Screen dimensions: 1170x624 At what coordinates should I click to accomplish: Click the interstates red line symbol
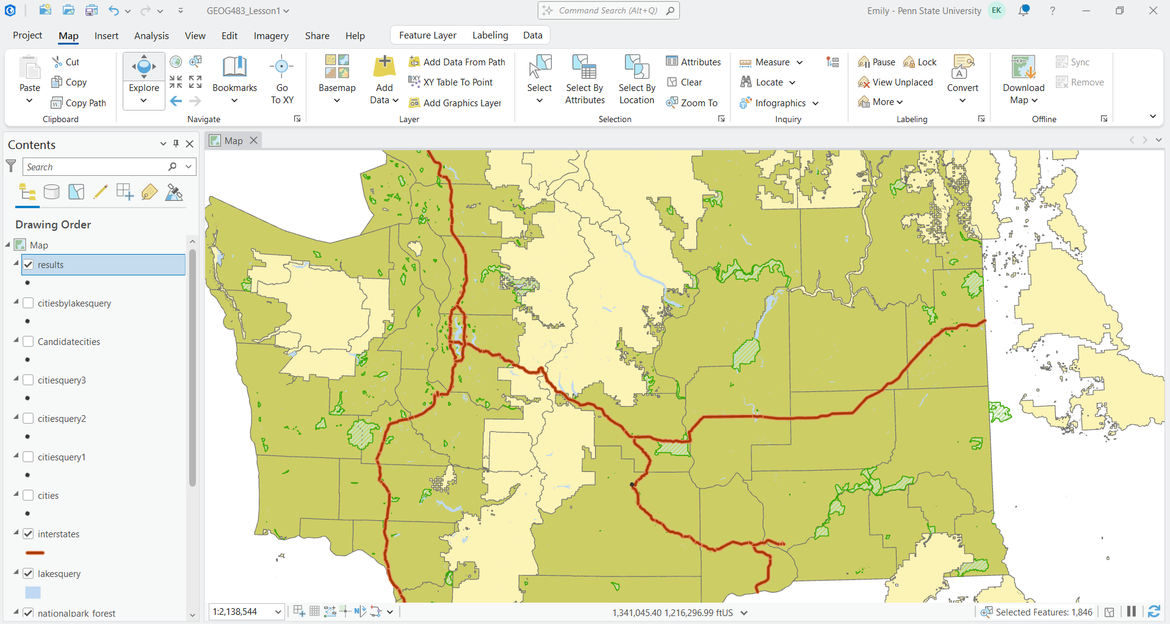pos(35,553)
